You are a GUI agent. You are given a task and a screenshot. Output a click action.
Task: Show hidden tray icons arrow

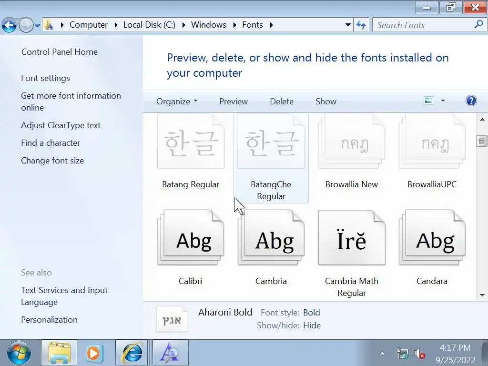[383, 353]
